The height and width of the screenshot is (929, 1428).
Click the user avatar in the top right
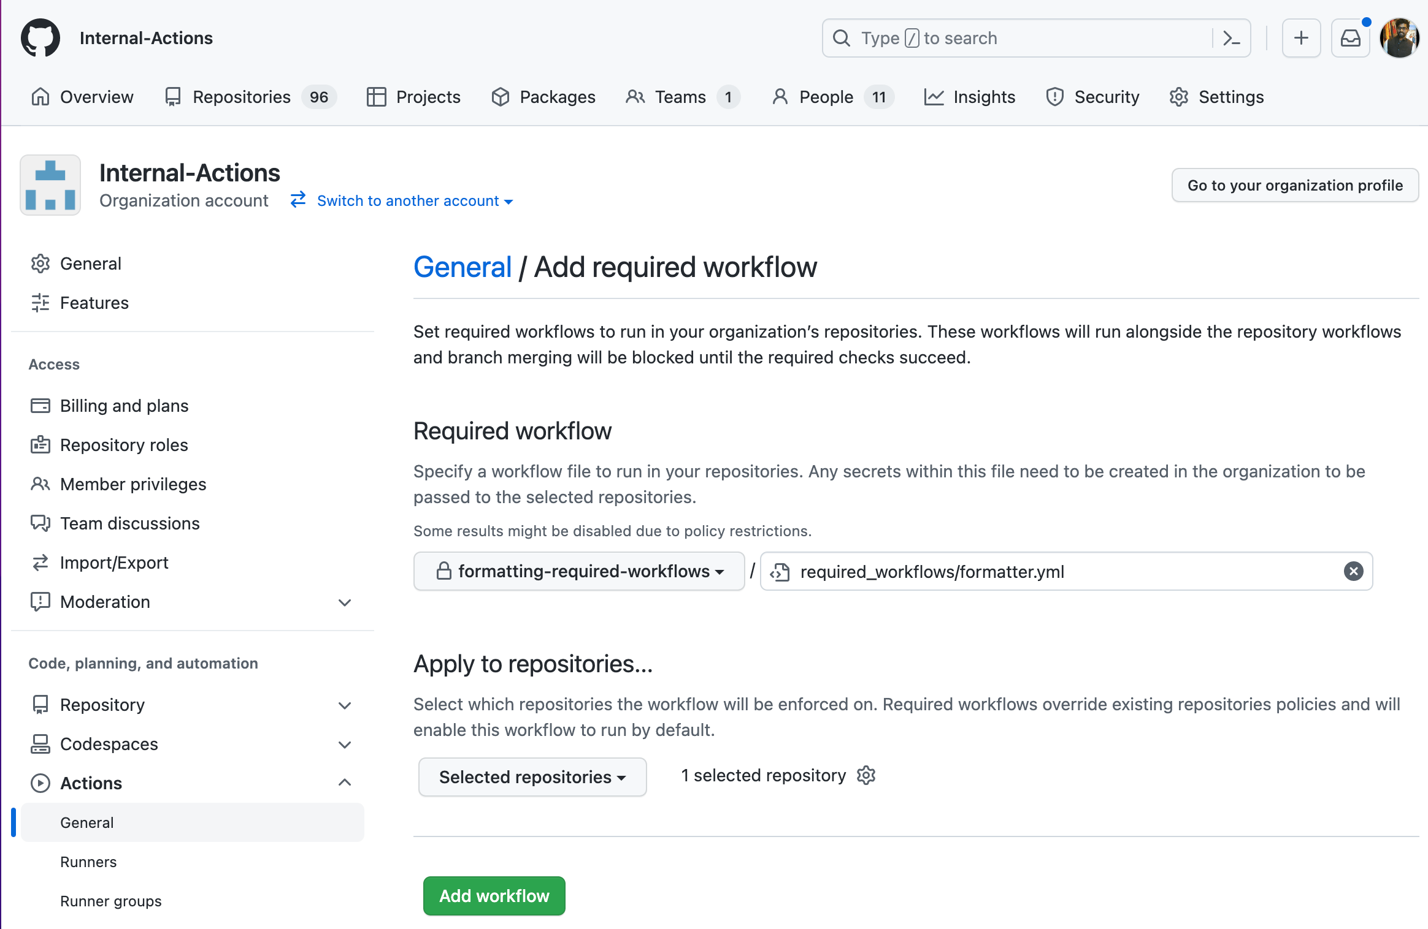[1399, 38]
